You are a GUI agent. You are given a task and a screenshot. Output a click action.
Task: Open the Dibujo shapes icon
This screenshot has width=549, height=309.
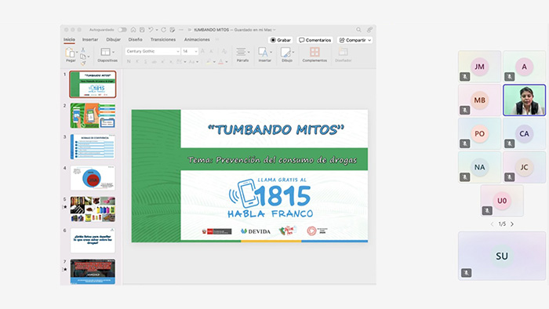pos(285,52)
